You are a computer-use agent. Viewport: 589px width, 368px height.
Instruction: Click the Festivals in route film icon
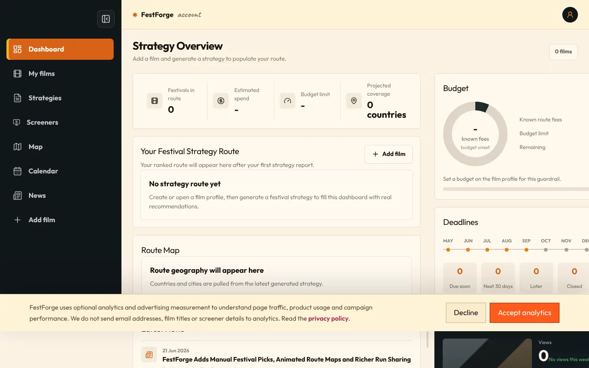155,101
